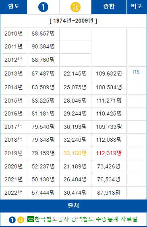
Task: Select the 2016년 row label
Action: point(14,113)
